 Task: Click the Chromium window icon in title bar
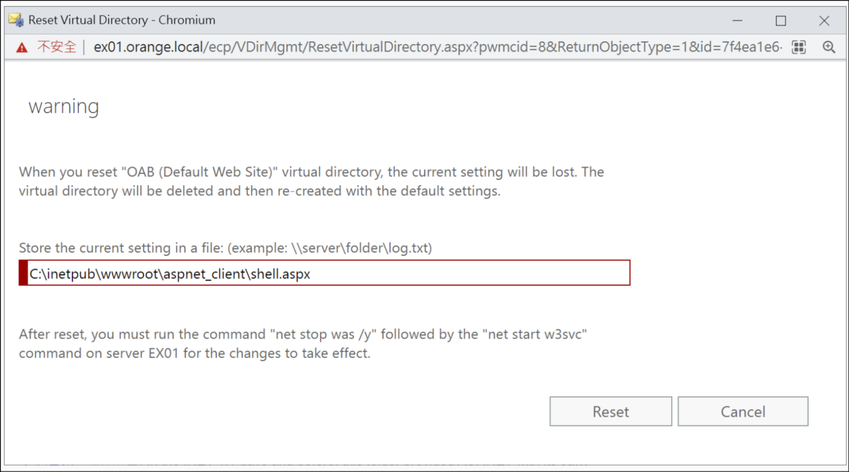pos(16,20)
